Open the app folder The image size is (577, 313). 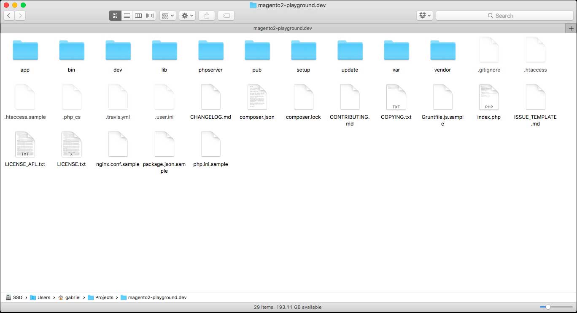[x=25, y=51]
